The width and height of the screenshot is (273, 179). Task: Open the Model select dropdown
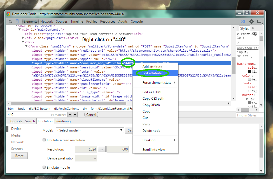[x=90, y=130]
